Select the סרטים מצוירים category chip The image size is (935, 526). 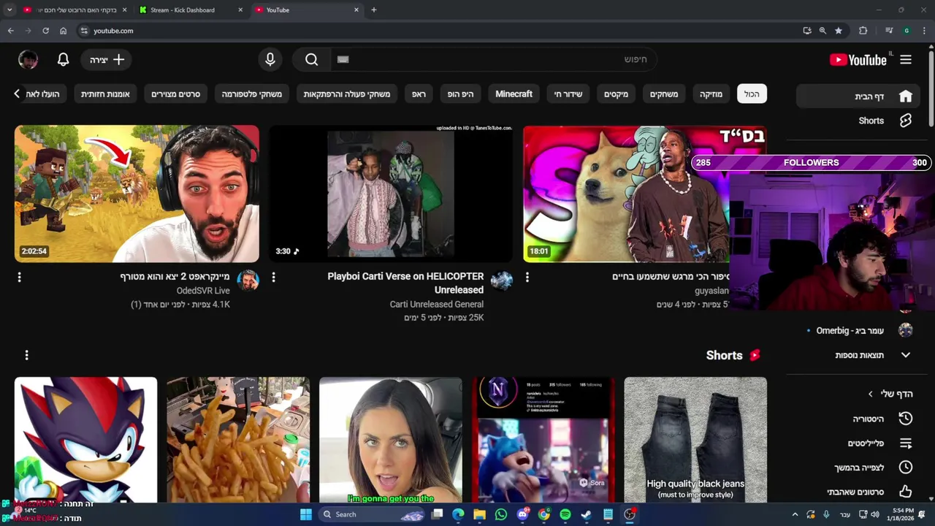176,94
